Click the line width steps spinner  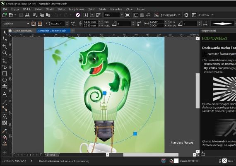click(133, 24)
